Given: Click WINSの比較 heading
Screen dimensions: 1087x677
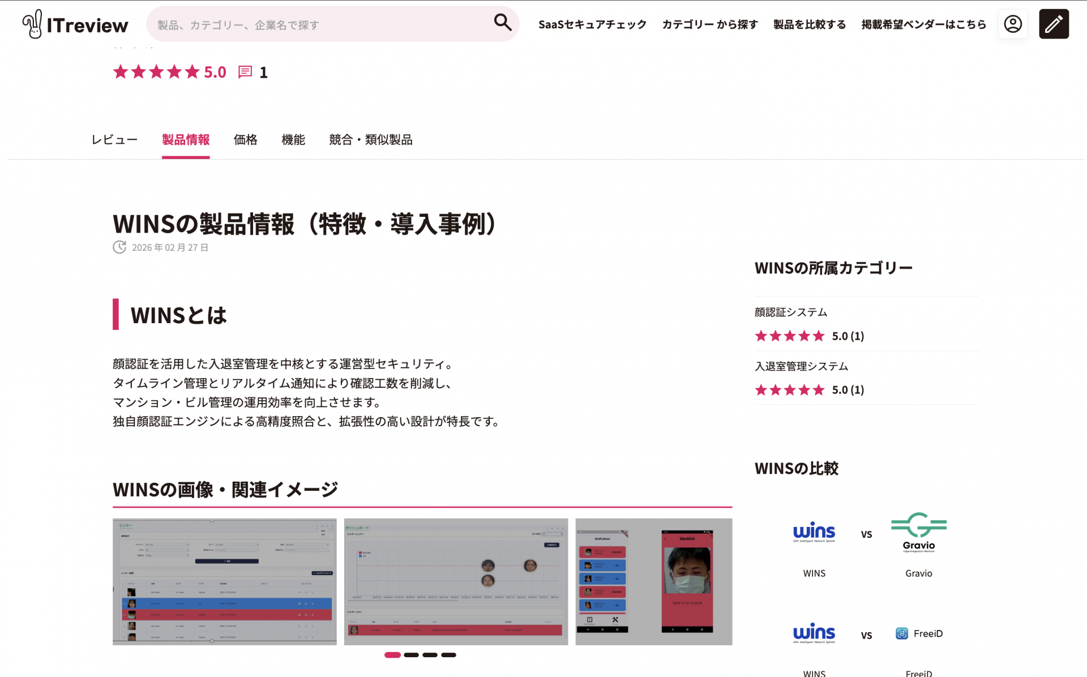Looking at the screenshot, I should click(x=797, y=469).
